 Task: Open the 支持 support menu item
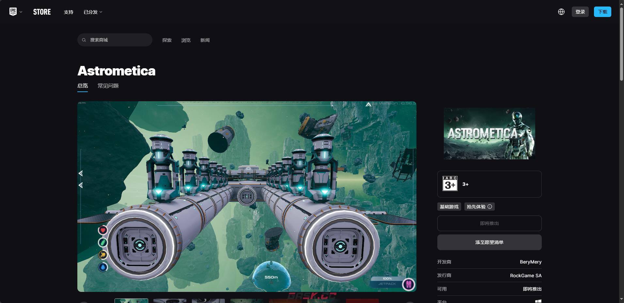pos(69,12)
